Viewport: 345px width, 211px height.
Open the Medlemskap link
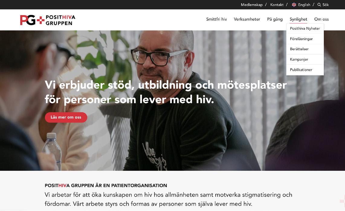[252, 5]
